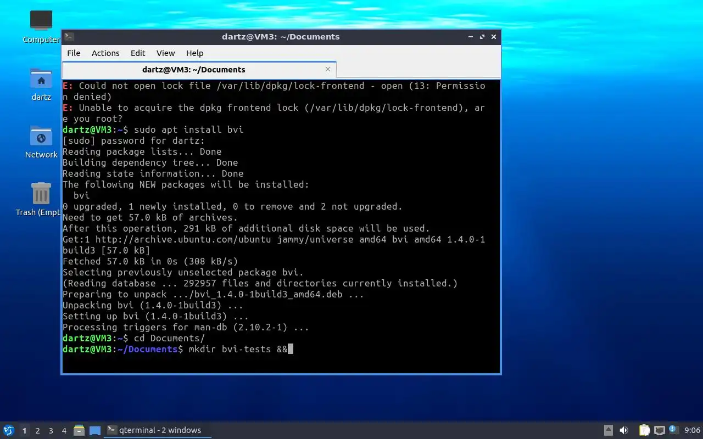Click the 'Fetched 57.0 kB in 0s' line

150,261
